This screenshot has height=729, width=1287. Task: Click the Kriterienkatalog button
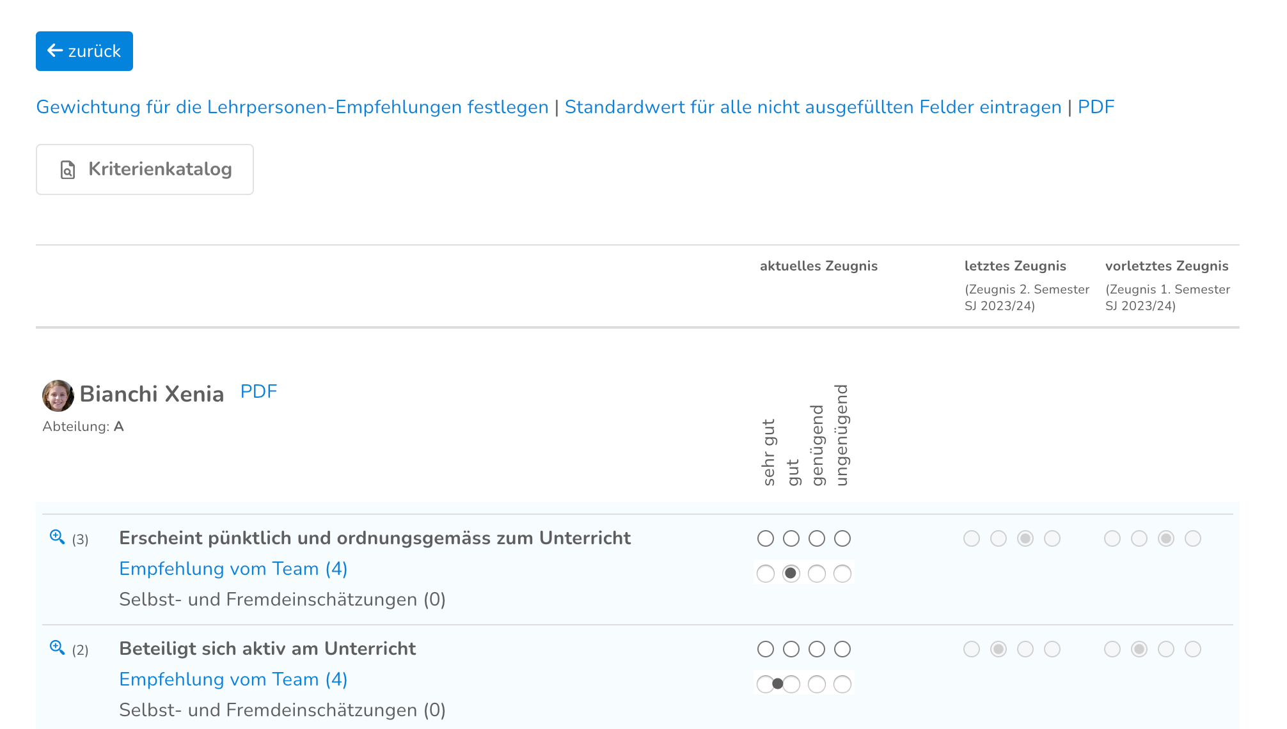pyautogui.click(x=145, y=169)
